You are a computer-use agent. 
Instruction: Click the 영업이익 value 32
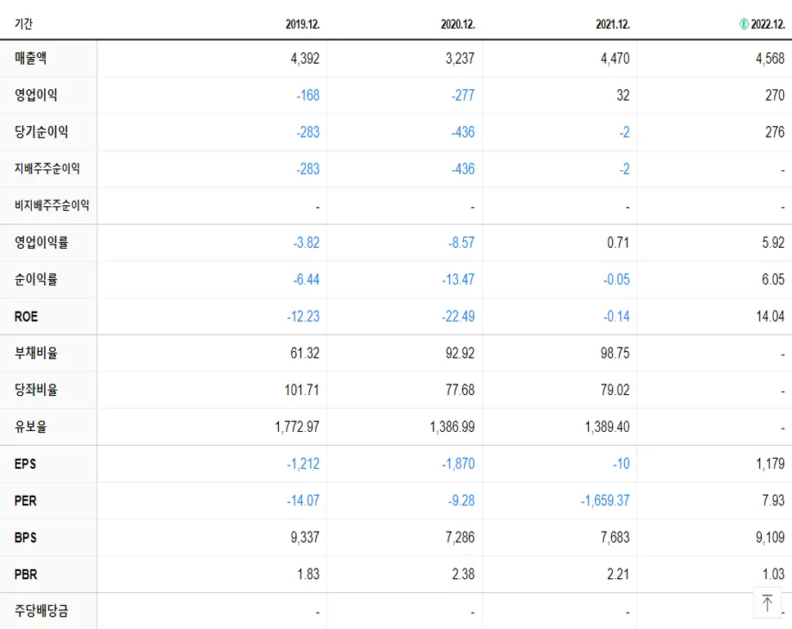[623, 96]
